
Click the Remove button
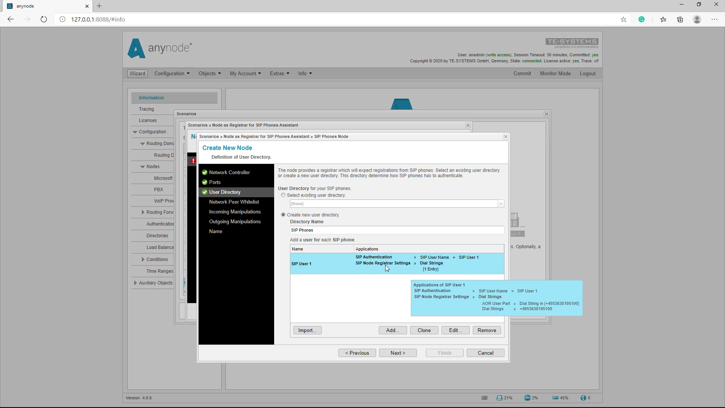click(x=487, y=330)
